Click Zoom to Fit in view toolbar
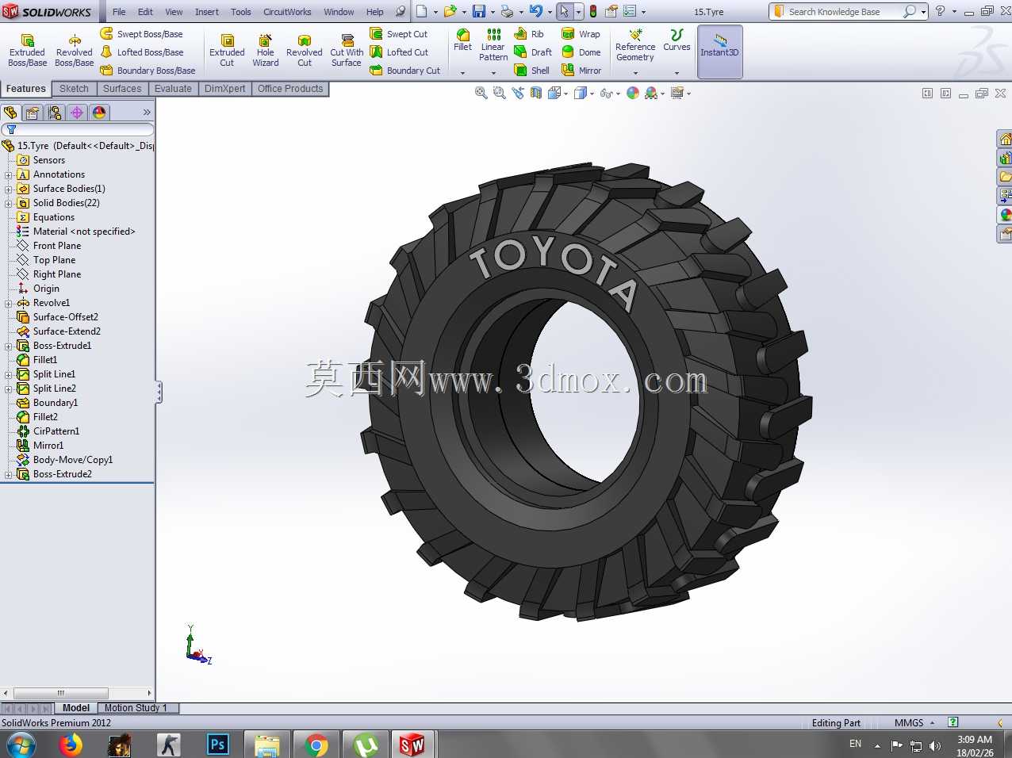 [x=481, y=93]
